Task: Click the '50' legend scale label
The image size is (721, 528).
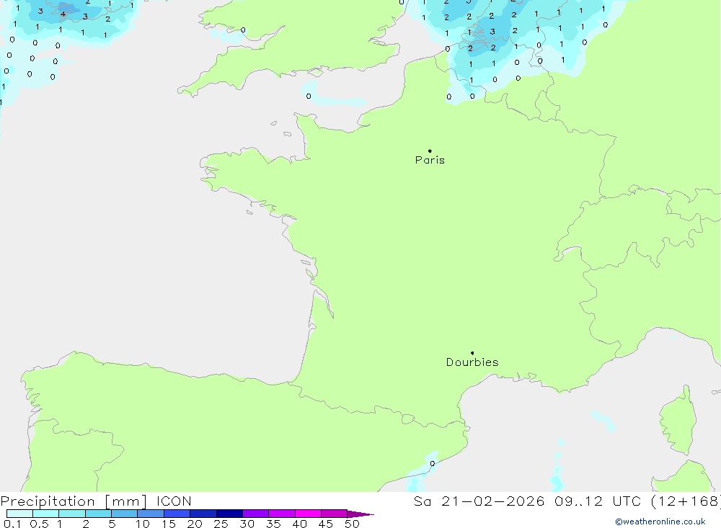Action: pyautogui.click(x=352, y=524)
